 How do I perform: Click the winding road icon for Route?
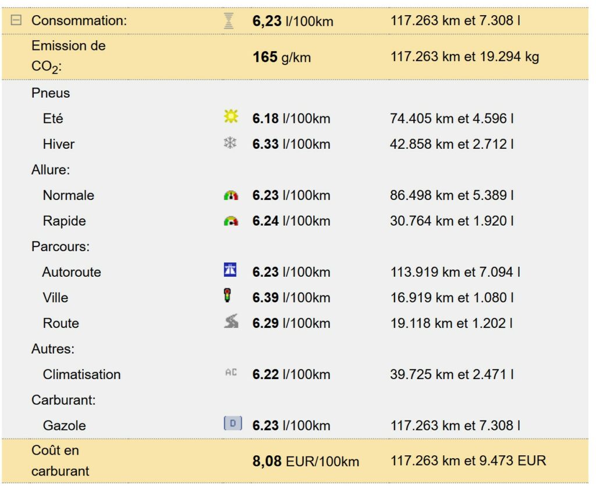pyautogui.click(x=231, y=322)
